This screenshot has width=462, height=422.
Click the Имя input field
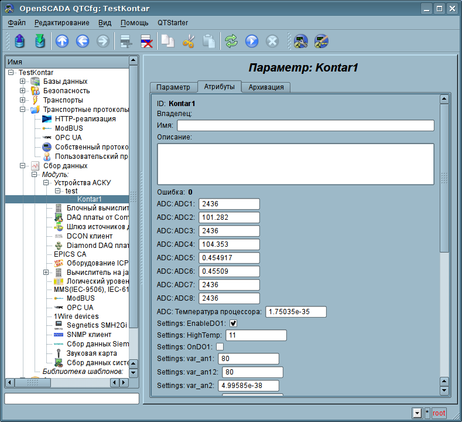tap(305, 125)
